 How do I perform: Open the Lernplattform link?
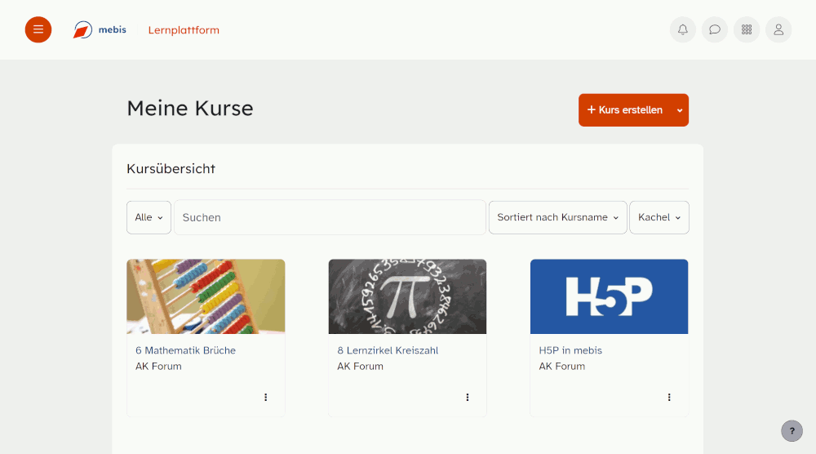pos(184,30)
